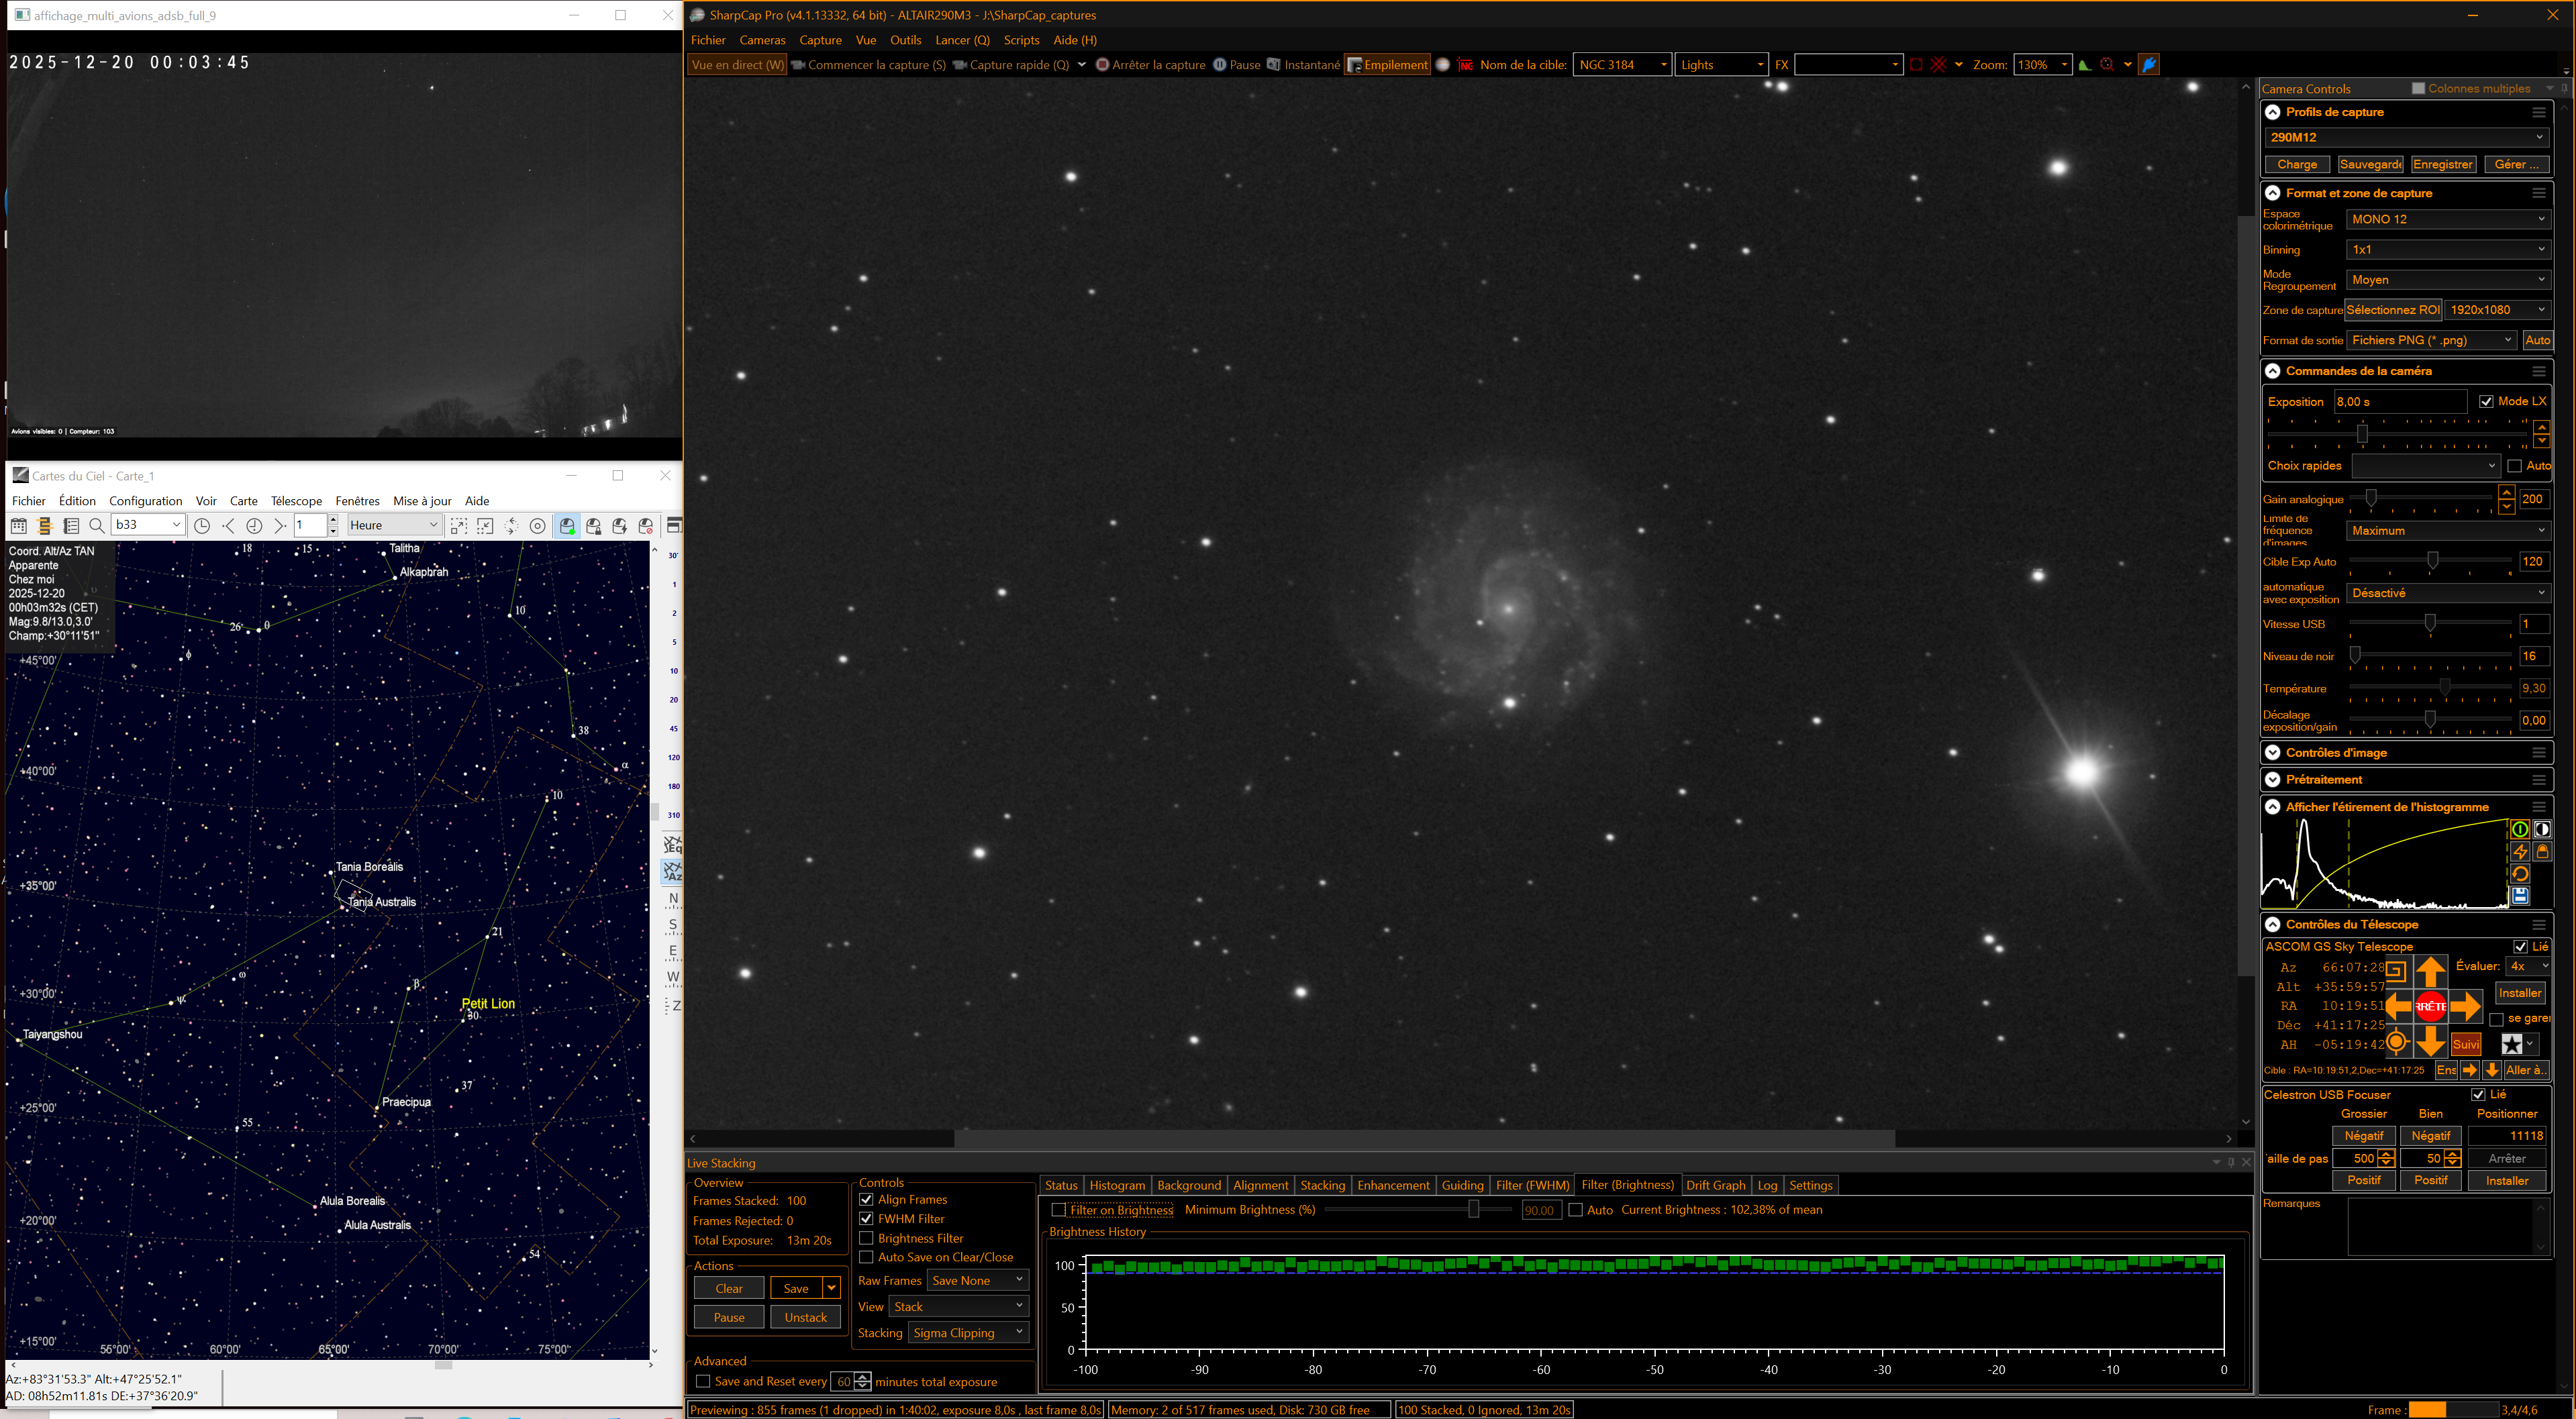The image size is (2576, 1419).
Task: Toggle the FWHM Filter checkbox
Action: click(866, 1219)
